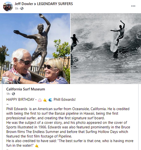Click the 1h timestamp under Jeff Dowler

[x=16, y=8]
